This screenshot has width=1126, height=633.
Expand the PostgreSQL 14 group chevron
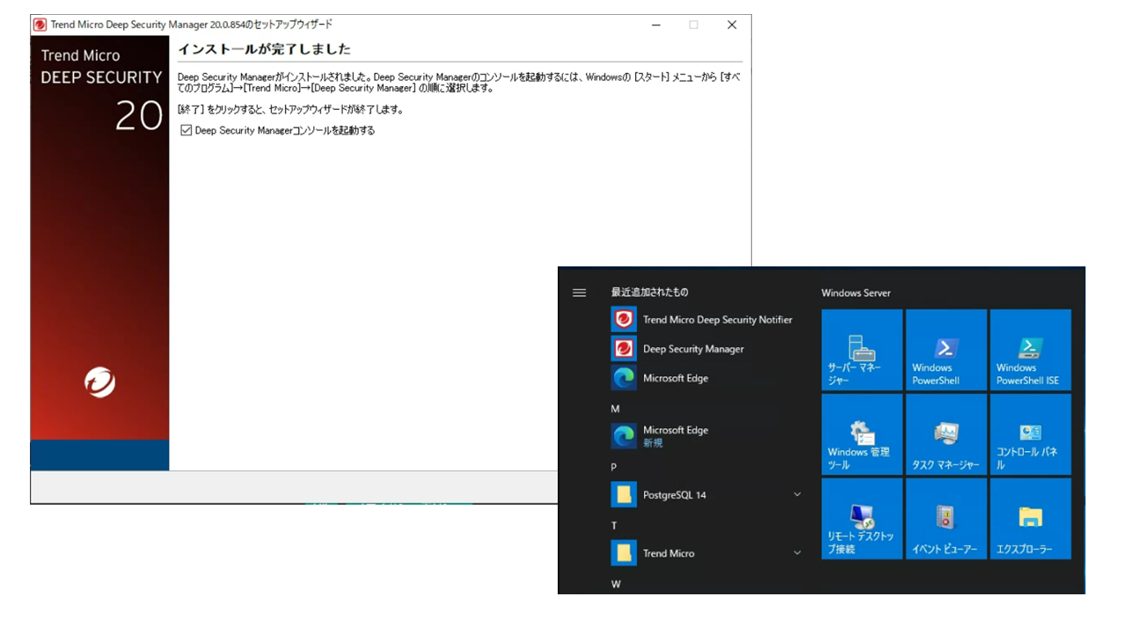(x=797, y=494)
